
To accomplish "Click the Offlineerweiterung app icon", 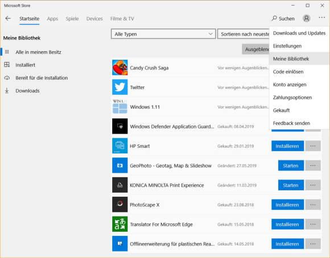I will 119,244.
